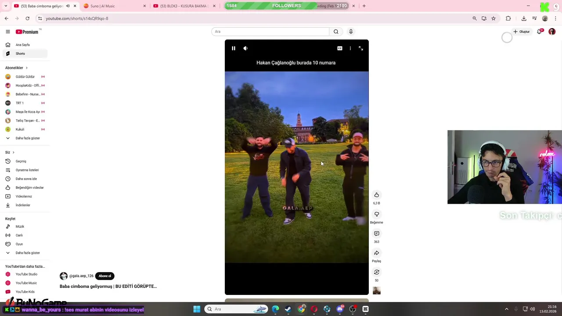Open Beğendiğim videolar
The height and width of the screenshot is (316, 562).
pyautogui.click(x=25, y=187)
